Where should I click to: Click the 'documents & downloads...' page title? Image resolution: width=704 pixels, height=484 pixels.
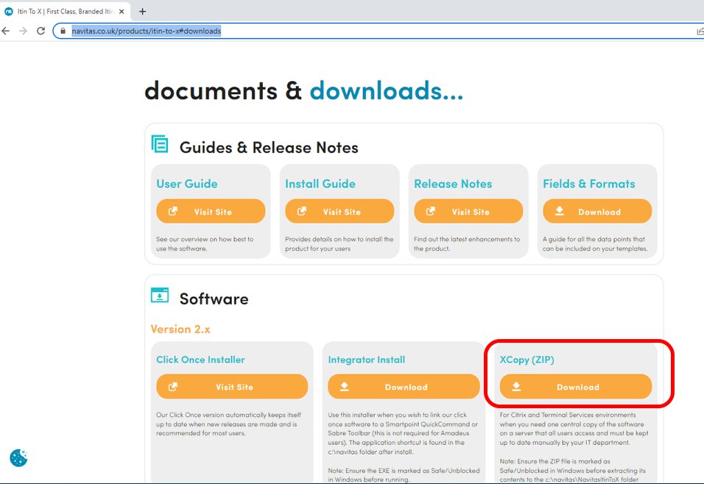[303, 90]
